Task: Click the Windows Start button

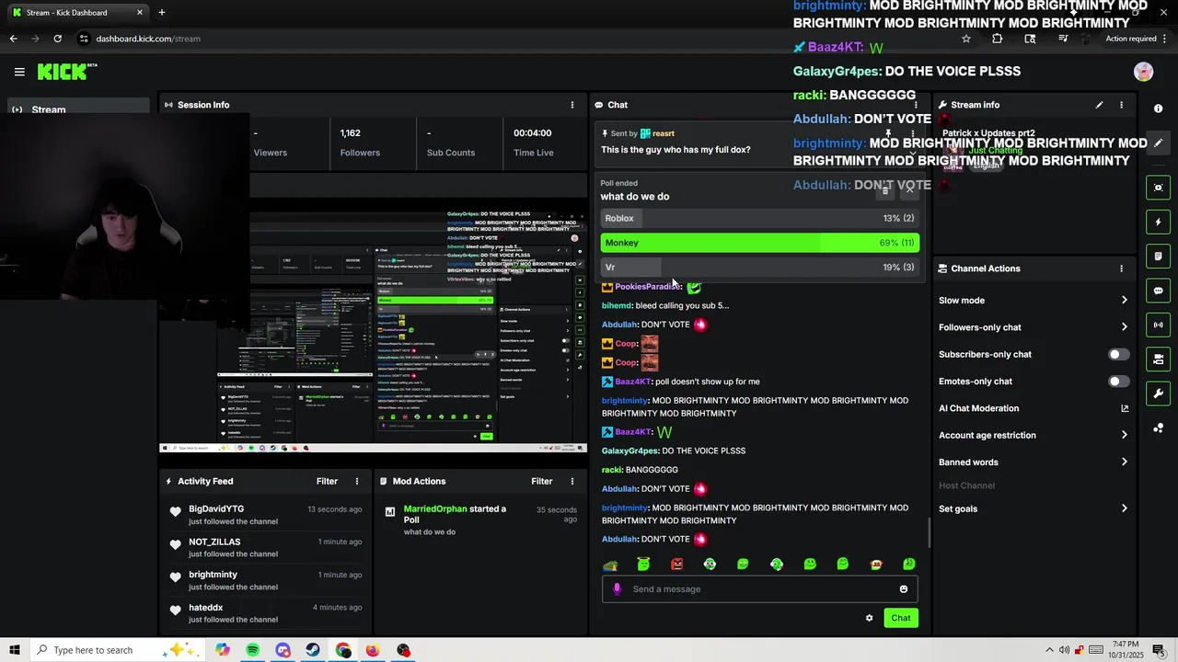Action: [x=14, y=650]
